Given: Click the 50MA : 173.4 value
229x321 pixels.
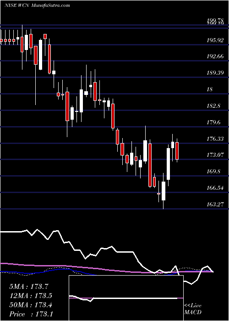Looking at the screenshot, I should (31, 305).
